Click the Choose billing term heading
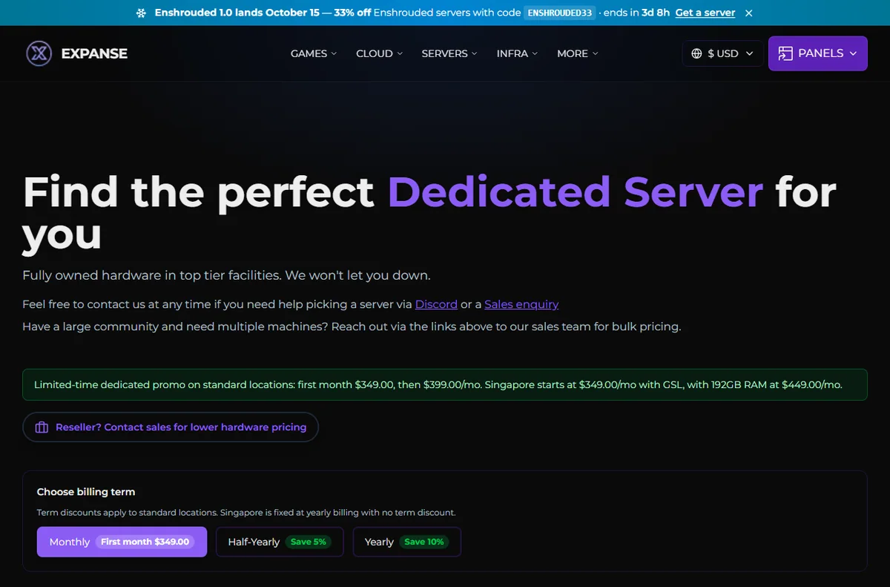This screenshot has width=890, height=587. coord(86,492)
